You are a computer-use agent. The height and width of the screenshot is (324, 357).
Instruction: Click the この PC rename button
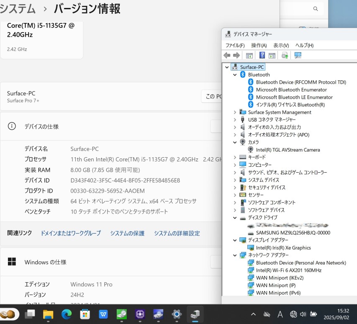click(212, 96)
